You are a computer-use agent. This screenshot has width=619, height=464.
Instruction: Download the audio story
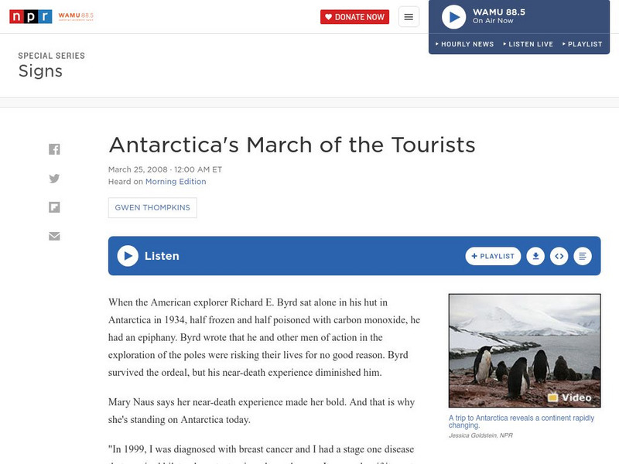[535, 256]
